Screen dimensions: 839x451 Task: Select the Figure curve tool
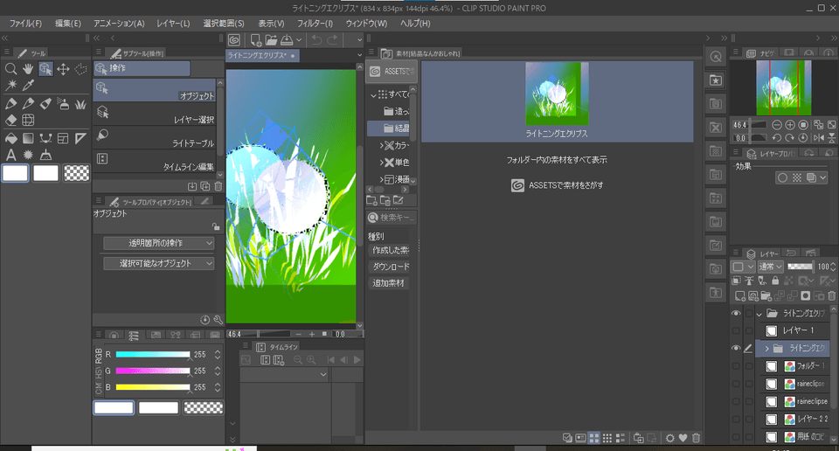click(45, 139)
